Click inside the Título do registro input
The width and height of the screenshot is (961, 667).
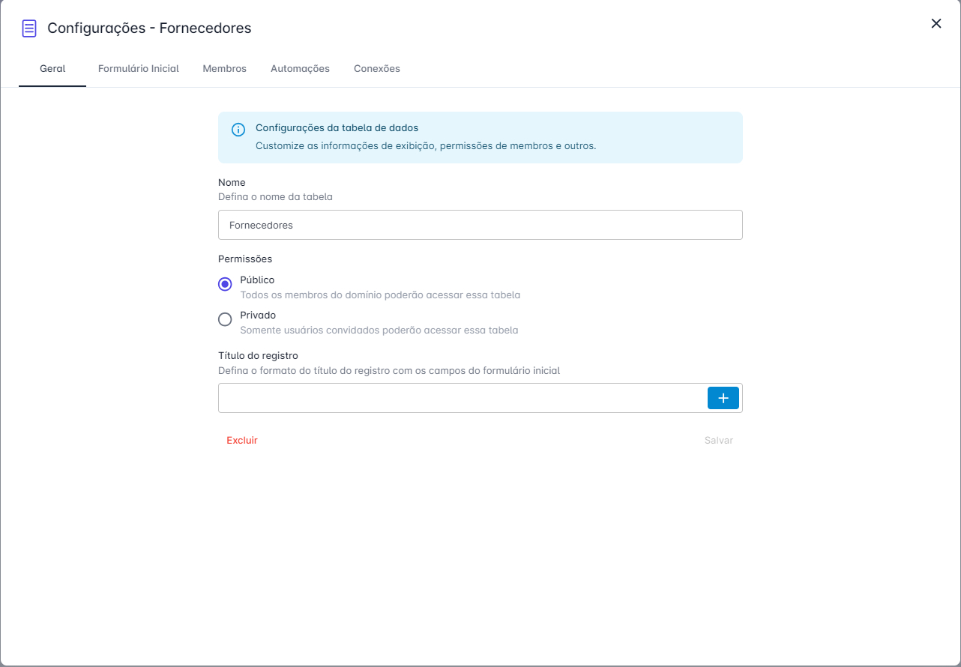click(x=462, y=398)
